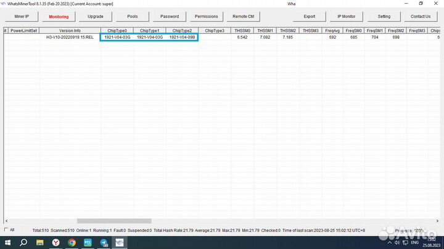Click the Remote Ctrl button
444x249 pixels.
pos(244,17)
